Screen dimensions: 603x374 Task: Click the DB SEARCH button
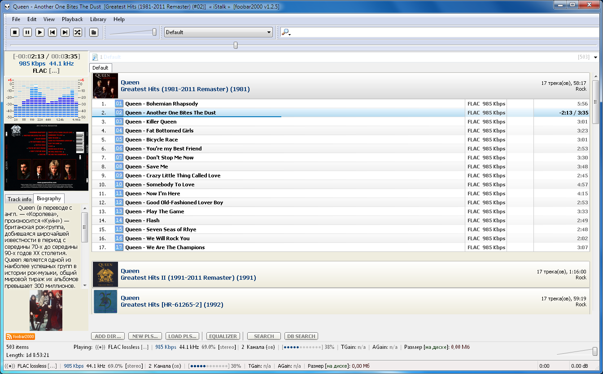[301, 336]
